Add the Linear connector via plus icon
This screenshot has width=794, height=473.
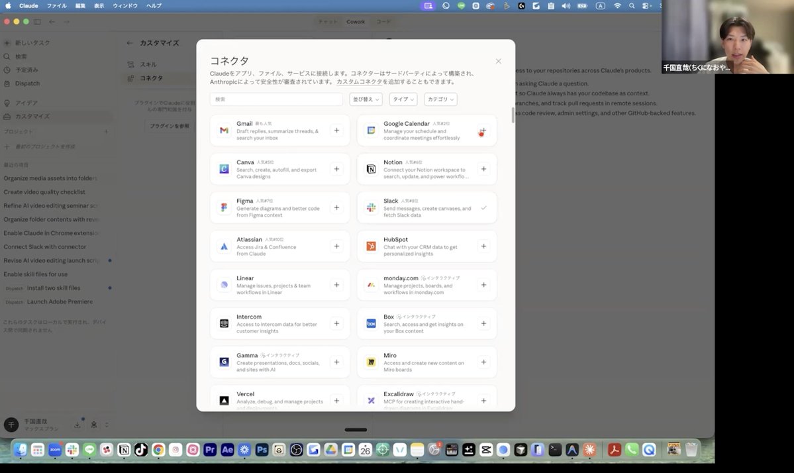[x=336, y=285]
